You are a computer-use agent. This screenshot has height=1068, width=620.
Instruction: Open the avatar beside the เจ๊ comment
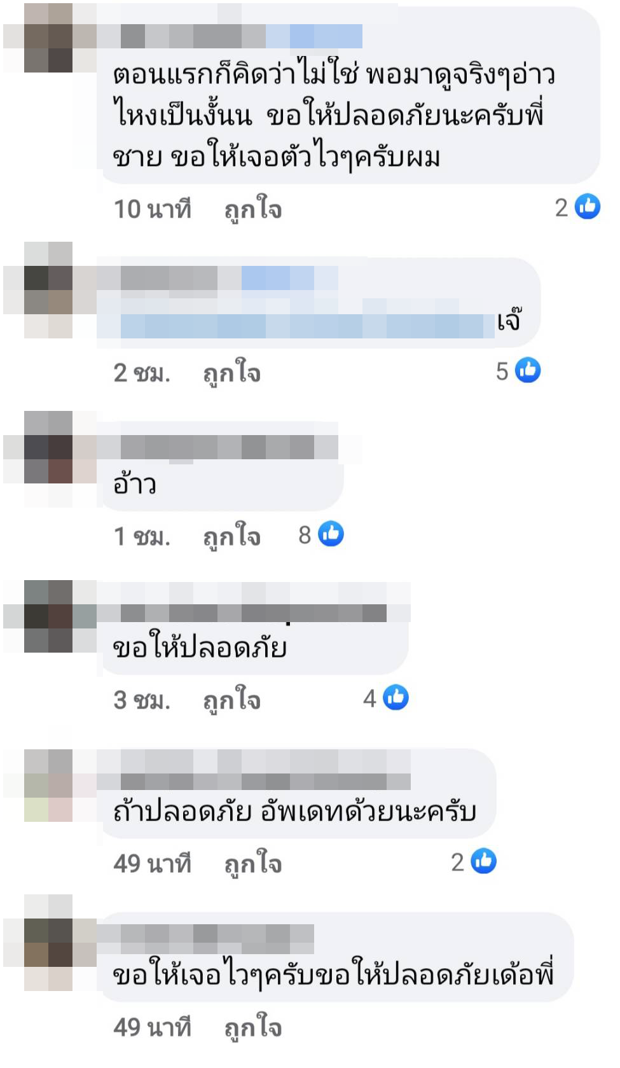coord(49,290)
